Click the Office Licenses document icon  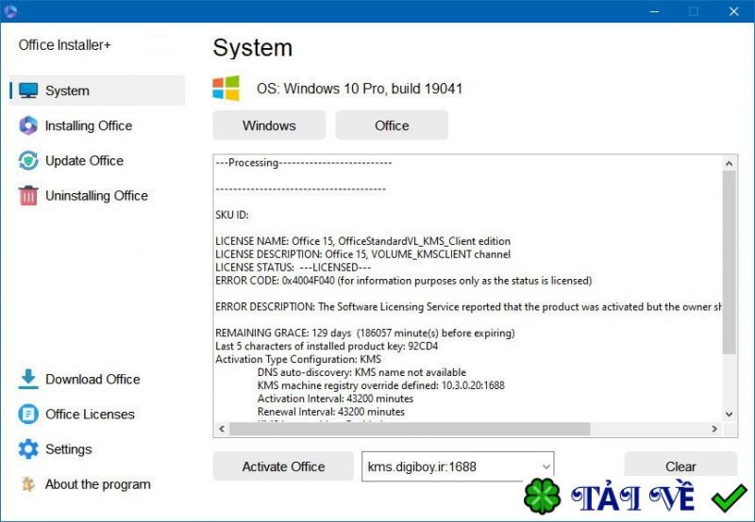[x=28, y=414]
